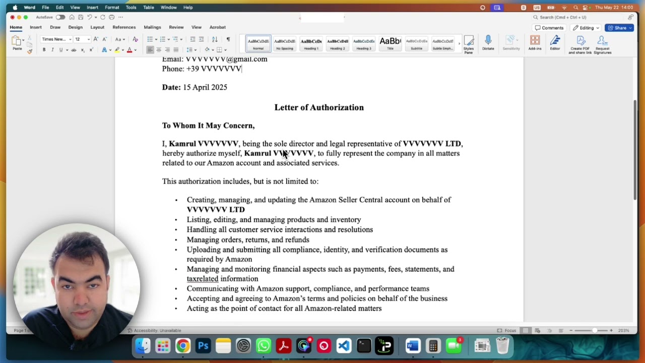Open the Editing mode dropdown

(586, 28)
